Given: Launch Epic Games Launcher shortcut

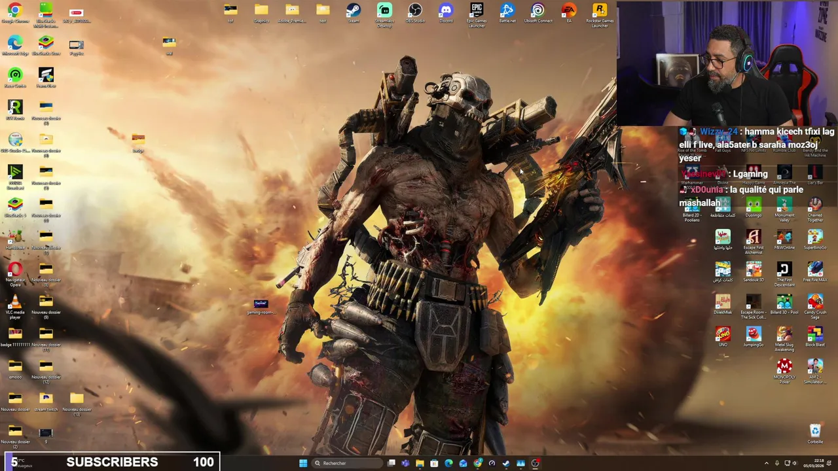Looking at the screenshot, I should tap(477, 14).
